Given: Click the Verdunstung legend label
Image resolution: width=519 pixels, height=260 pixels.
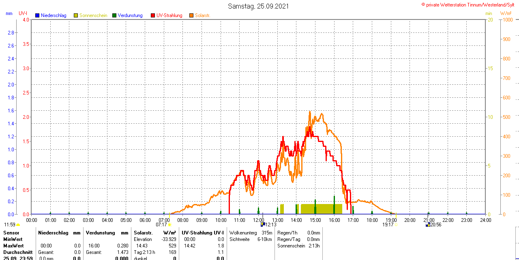Looking at the screenshot, I should (x=130, y=15).
